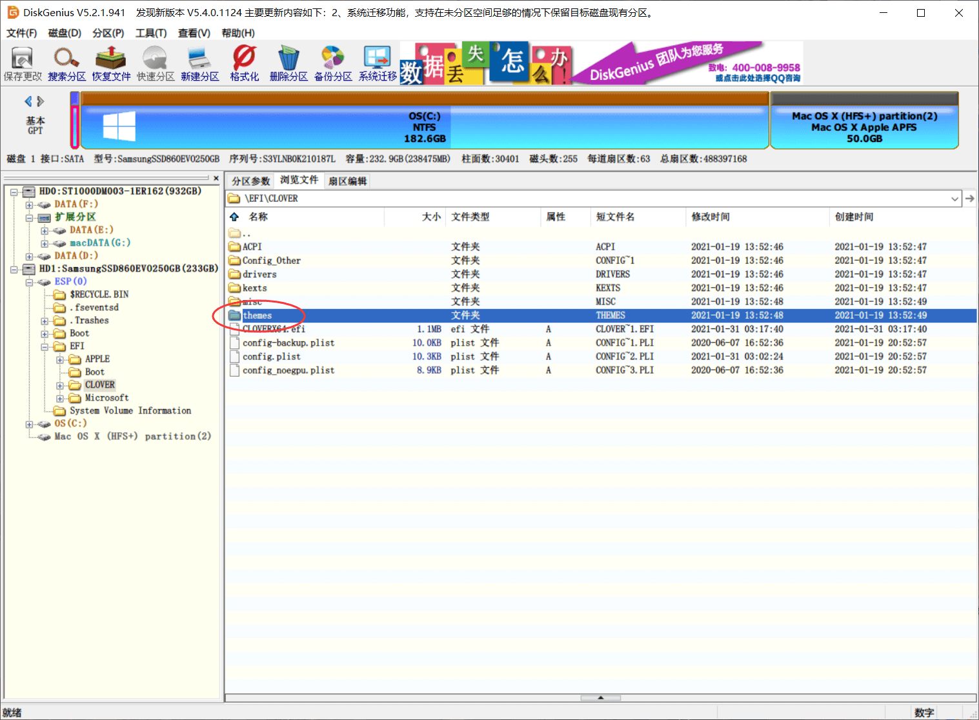Screen dimensions: 979x720
Task: Select the CLOVERX64.efi file row
Action: (x=601, y=329)
